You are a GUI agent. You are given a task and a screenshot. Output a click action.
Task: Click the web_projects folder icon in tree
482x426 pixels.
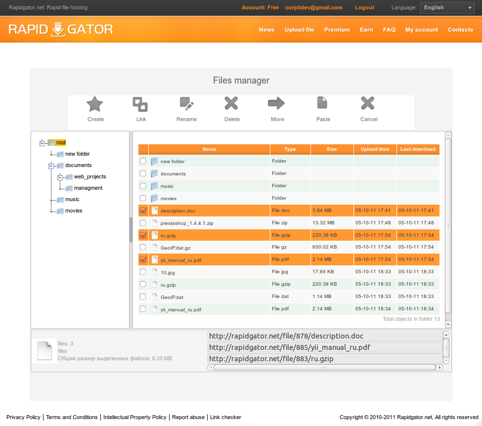click(69, 177)
